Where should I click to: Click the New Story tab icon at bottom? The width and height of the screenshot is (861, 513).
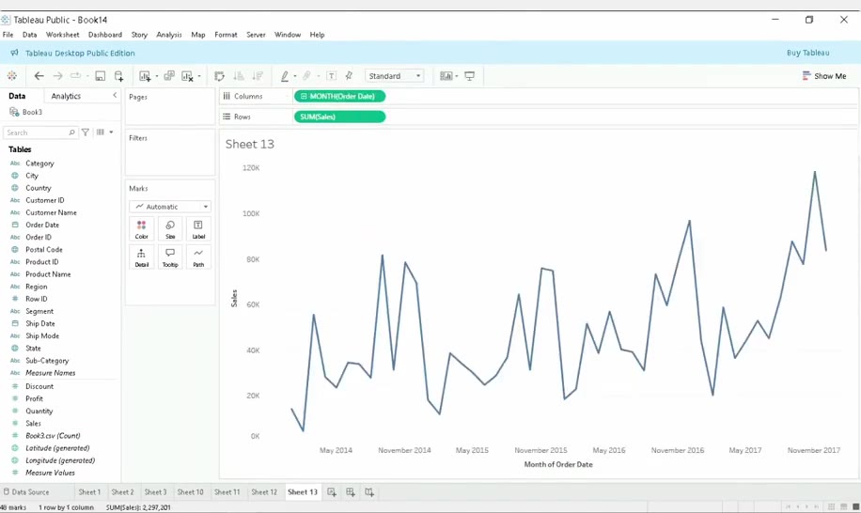pyautogui.click(x=369, y=492)
